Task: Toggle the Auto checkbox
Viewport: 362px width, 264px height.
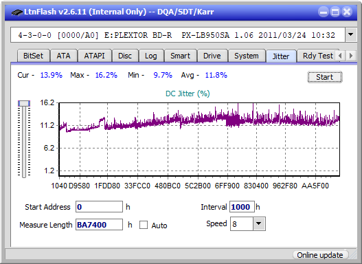Action: pos(144,225)
